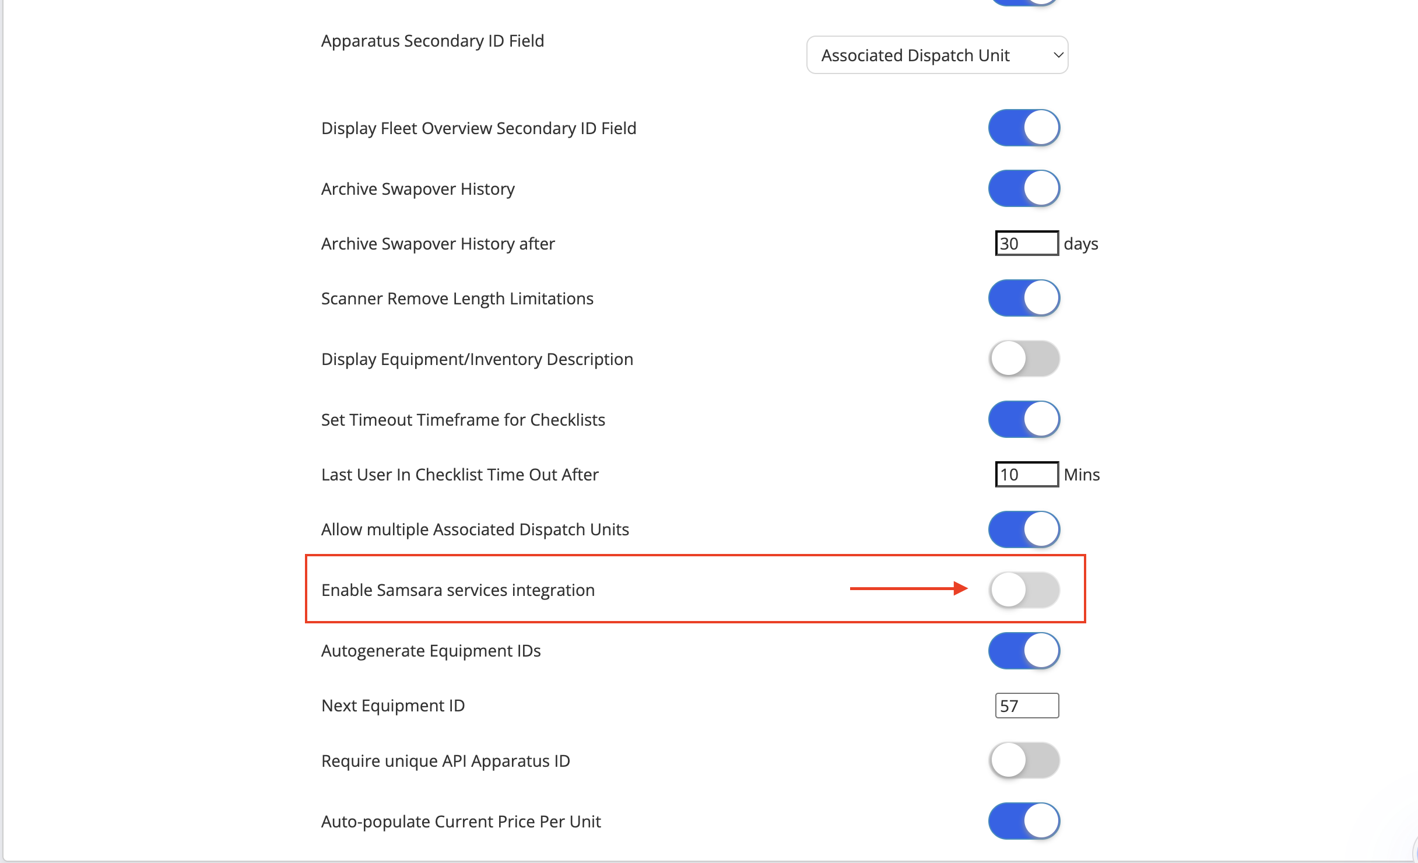Click the Autogenerate Equipment IDs label

(431, 651)
